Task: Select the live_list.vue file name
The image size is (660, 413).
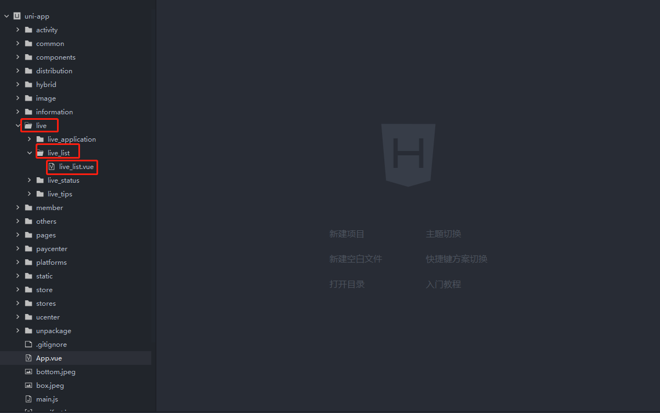Action: pyautogui.click(x=76, y=167)
